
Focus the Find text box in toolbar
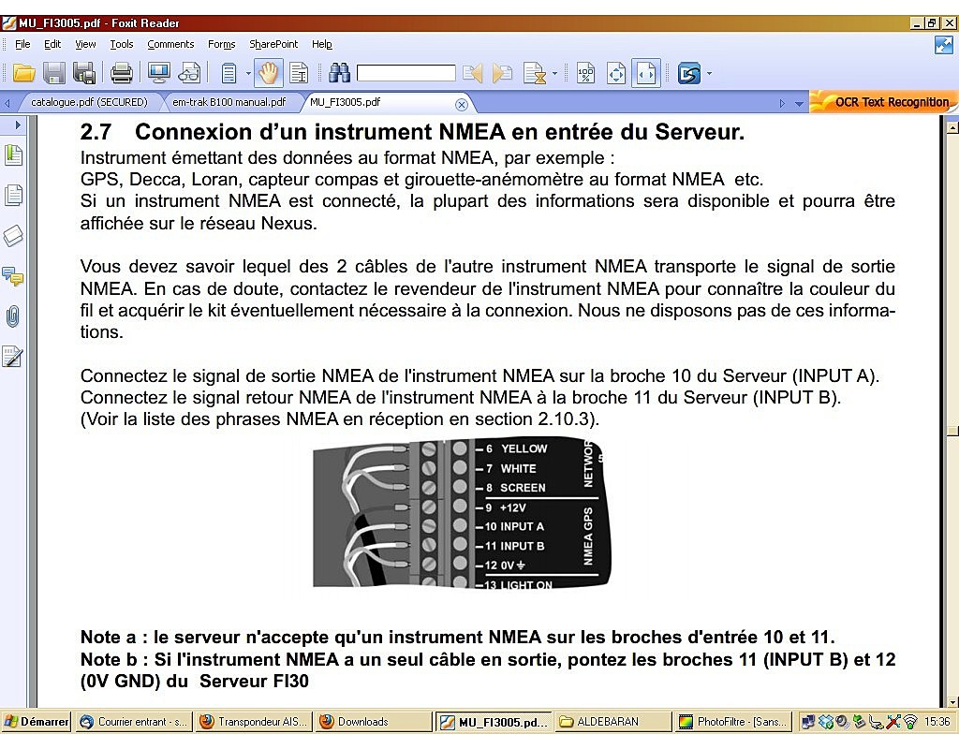point(406,74)
